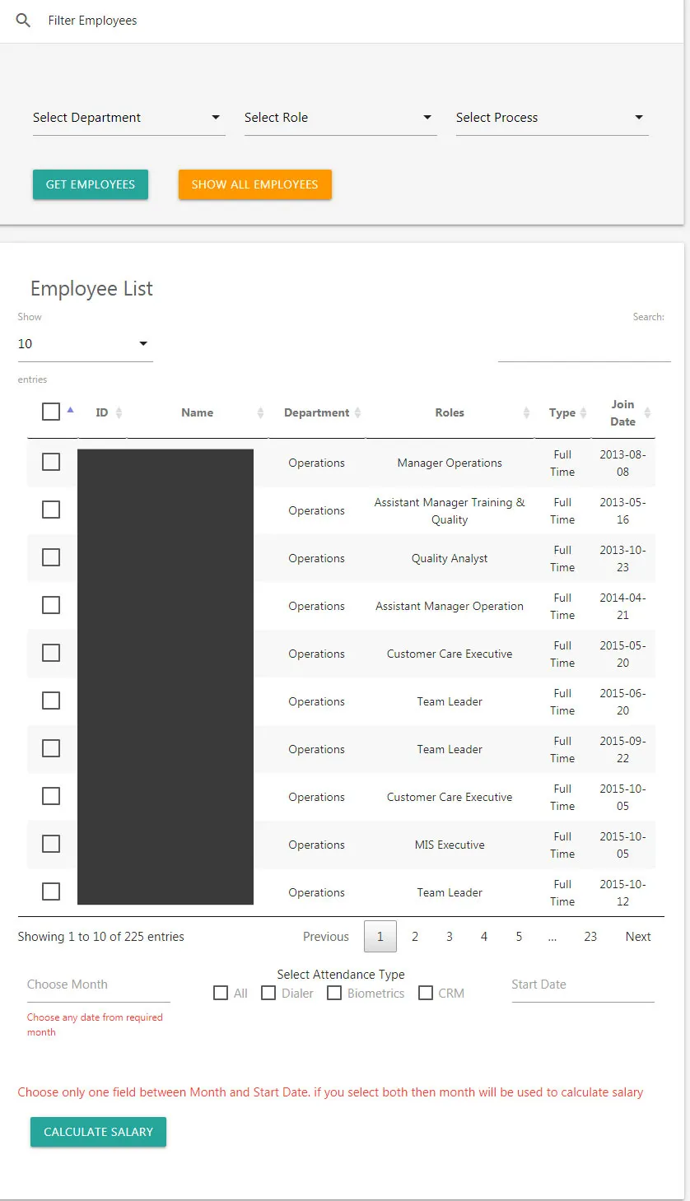Sort table by Roles column
This screenshot has width=690, height=1201.
click(450, 412)
